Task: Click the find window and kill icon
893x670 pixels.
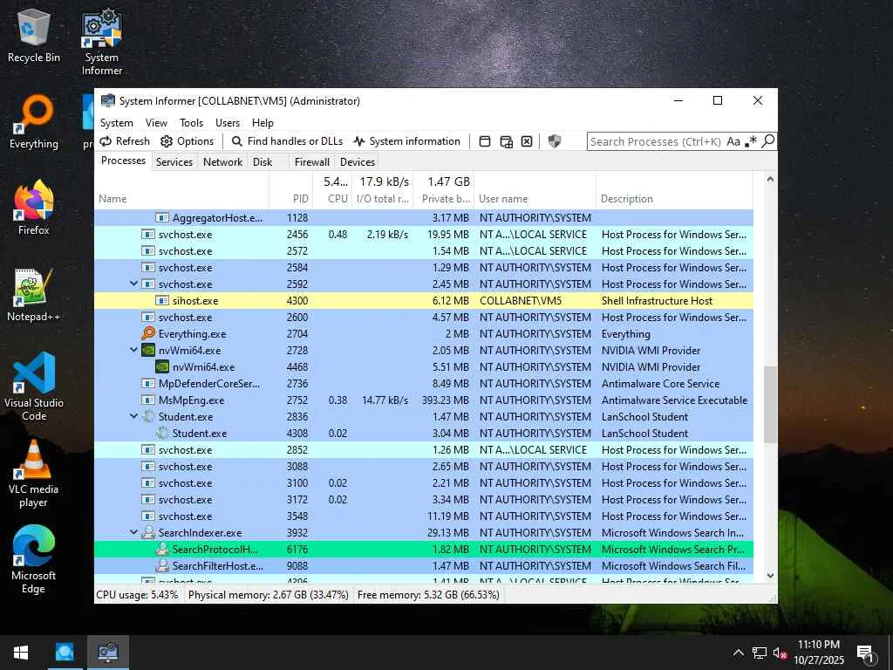Action: pyautogui.click(x=527, y=141)
